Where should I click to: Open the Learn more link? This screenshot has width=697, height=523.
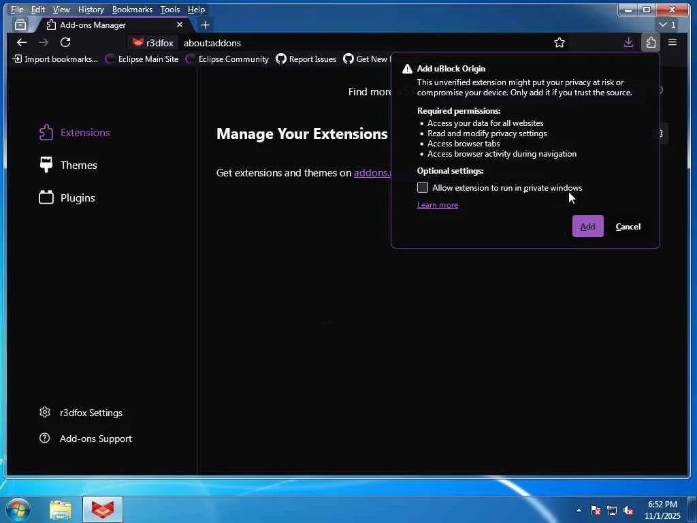tap(438, 204)
